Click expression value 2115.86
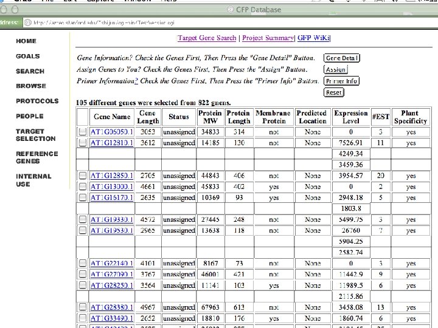This screenshot has height=328, width=438. point(351,296)
